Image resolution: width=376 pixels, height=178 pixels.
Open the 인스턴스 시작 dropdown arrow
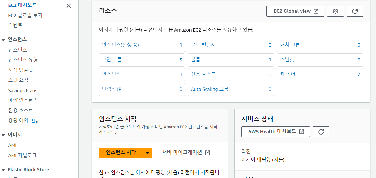[147, 153]
